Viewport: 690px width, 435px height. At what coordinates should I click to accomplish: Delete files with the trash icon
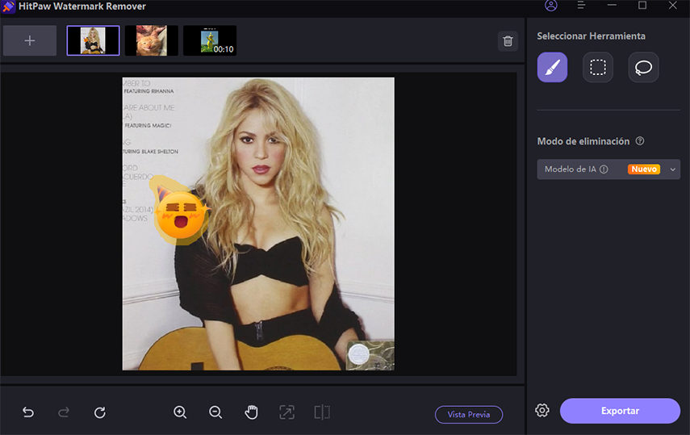[x=508, y=41]
